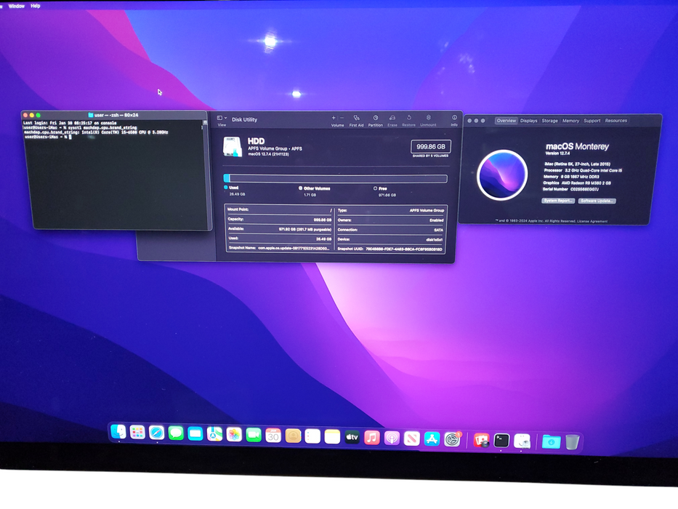Click Erase in Disk Utility toolbar

(x=392, y=121)
